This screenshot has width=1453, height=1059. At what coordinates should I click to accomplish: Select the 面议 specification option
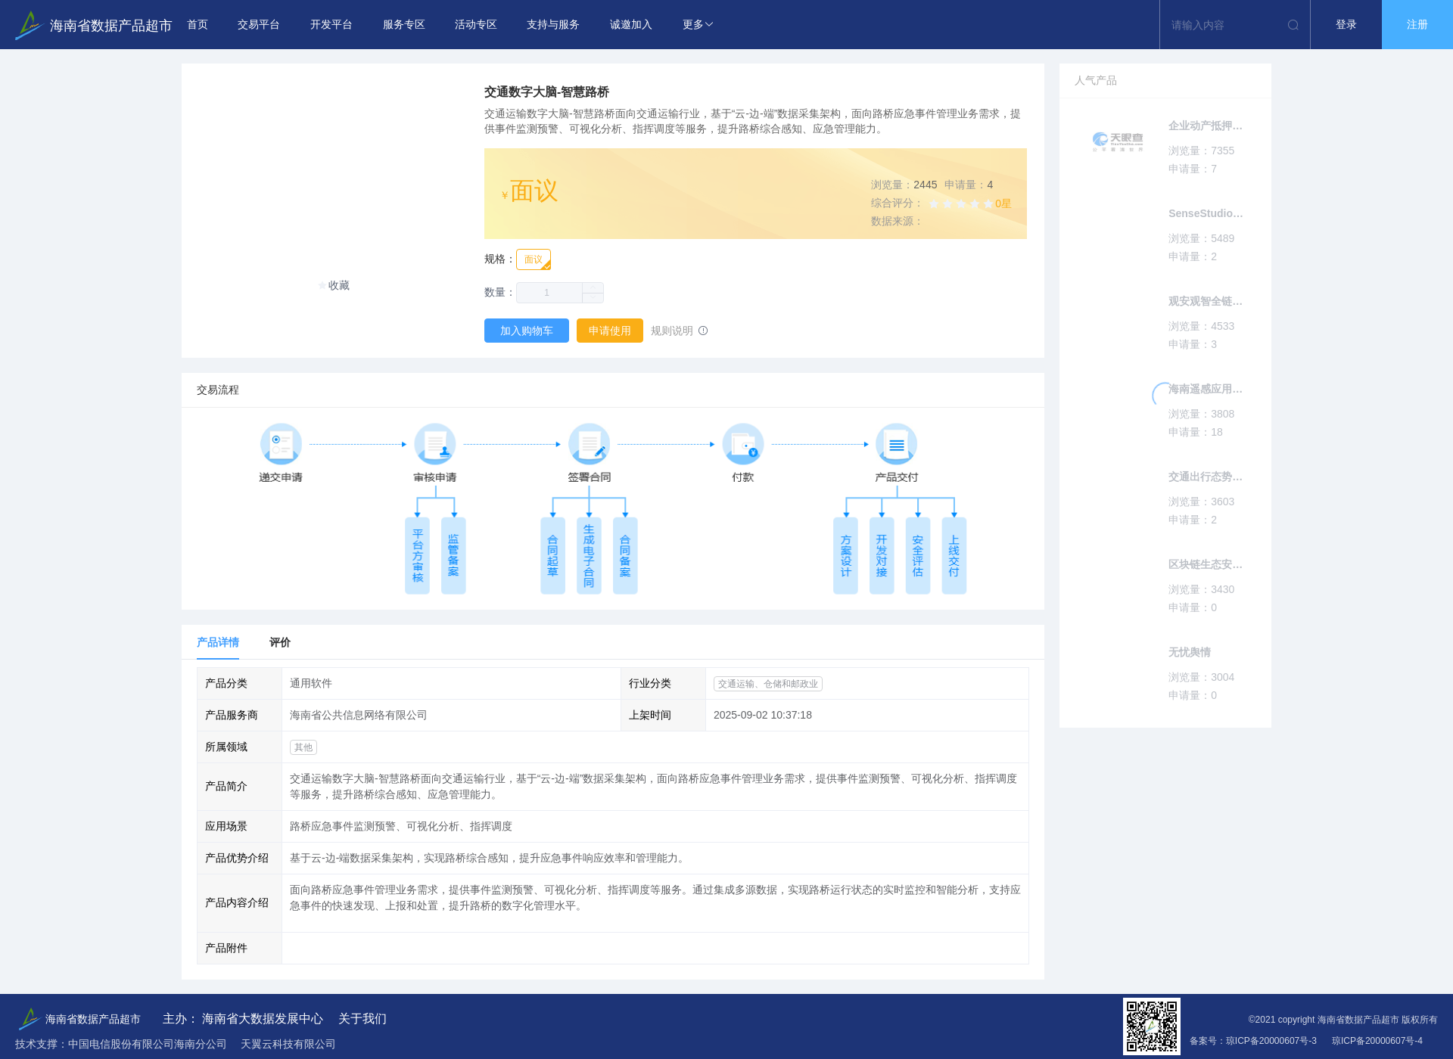(x=534, y=259)
